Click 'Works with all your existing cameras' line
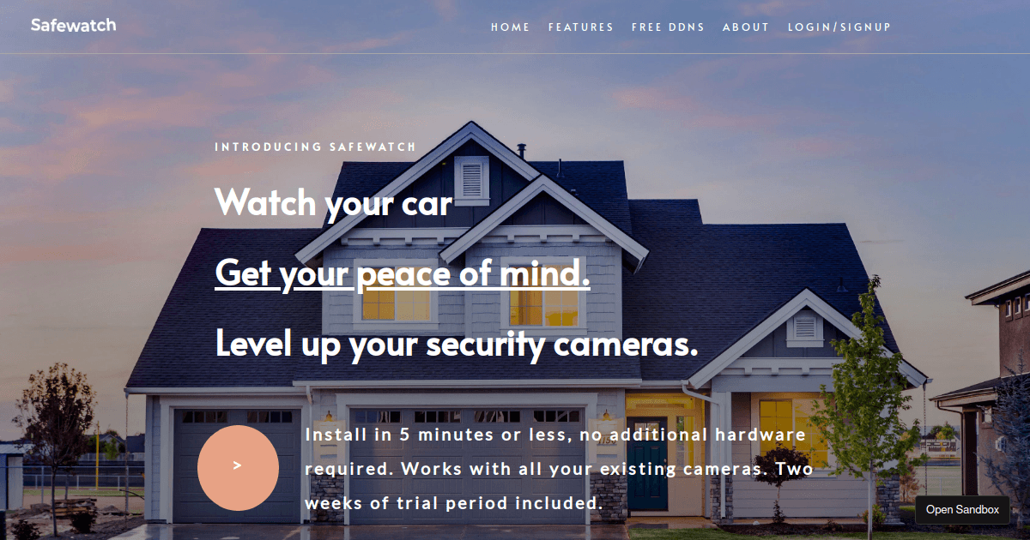 [x=582, y=469]
